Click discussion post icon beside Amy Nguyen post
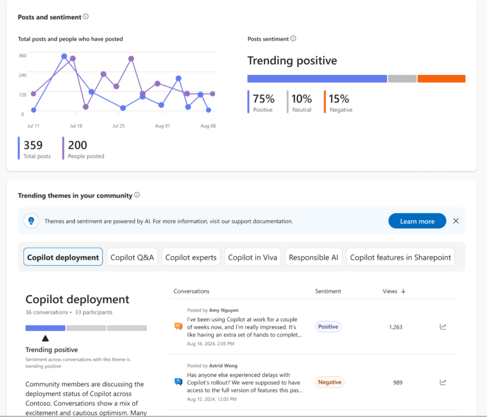This screenshot has height=417, width=487. click(x=178, y=327)
